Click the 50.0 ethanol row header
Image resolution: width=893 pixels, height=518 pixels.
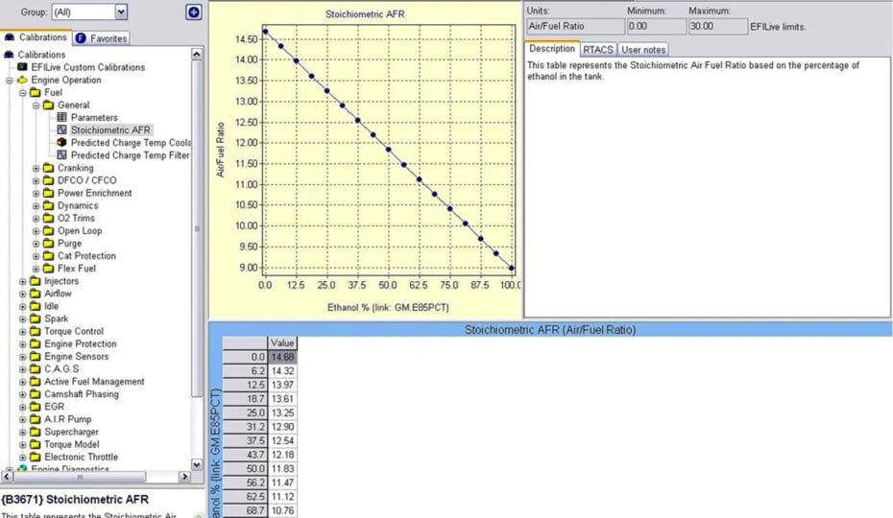(x=244, y=468)
